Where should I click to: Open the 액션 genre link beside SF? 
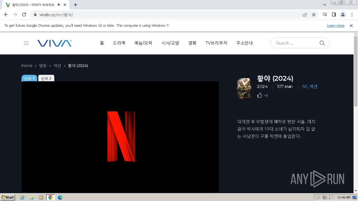pos(313,87)
